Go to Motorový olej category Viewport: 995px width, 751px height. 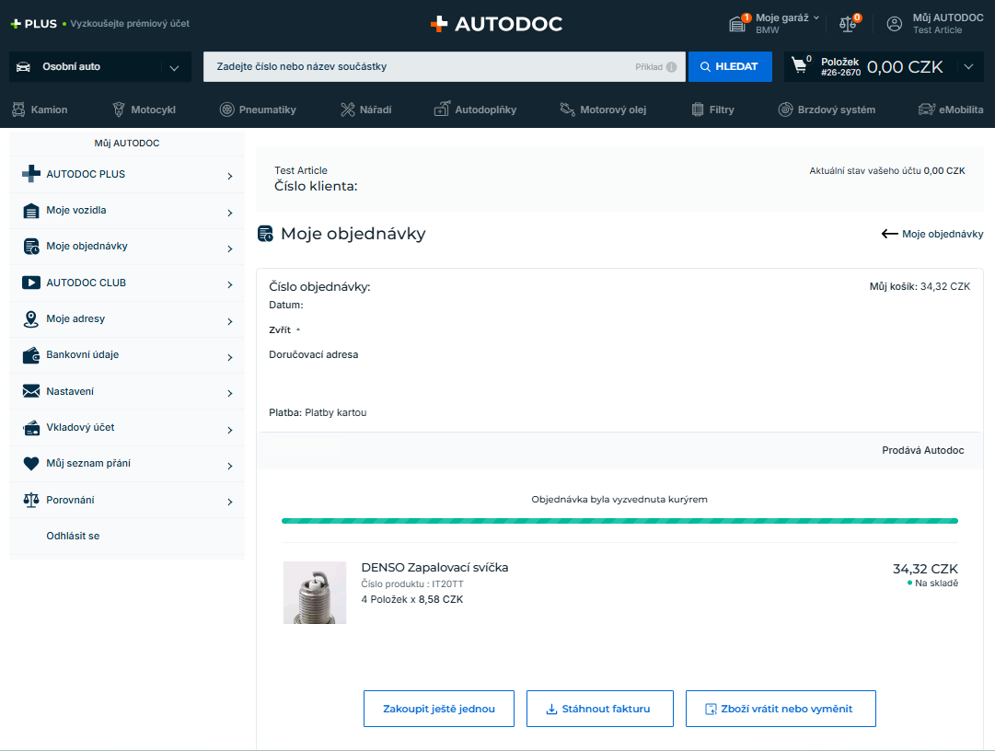603,110
